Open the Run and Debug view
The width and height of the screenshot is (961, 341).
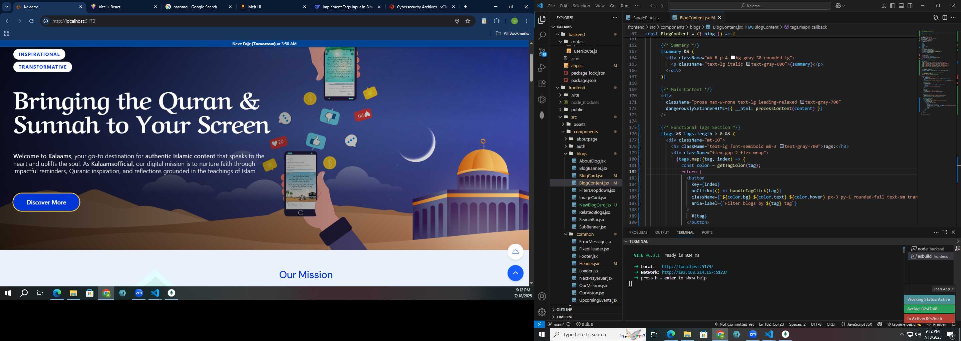pos(542,68)
